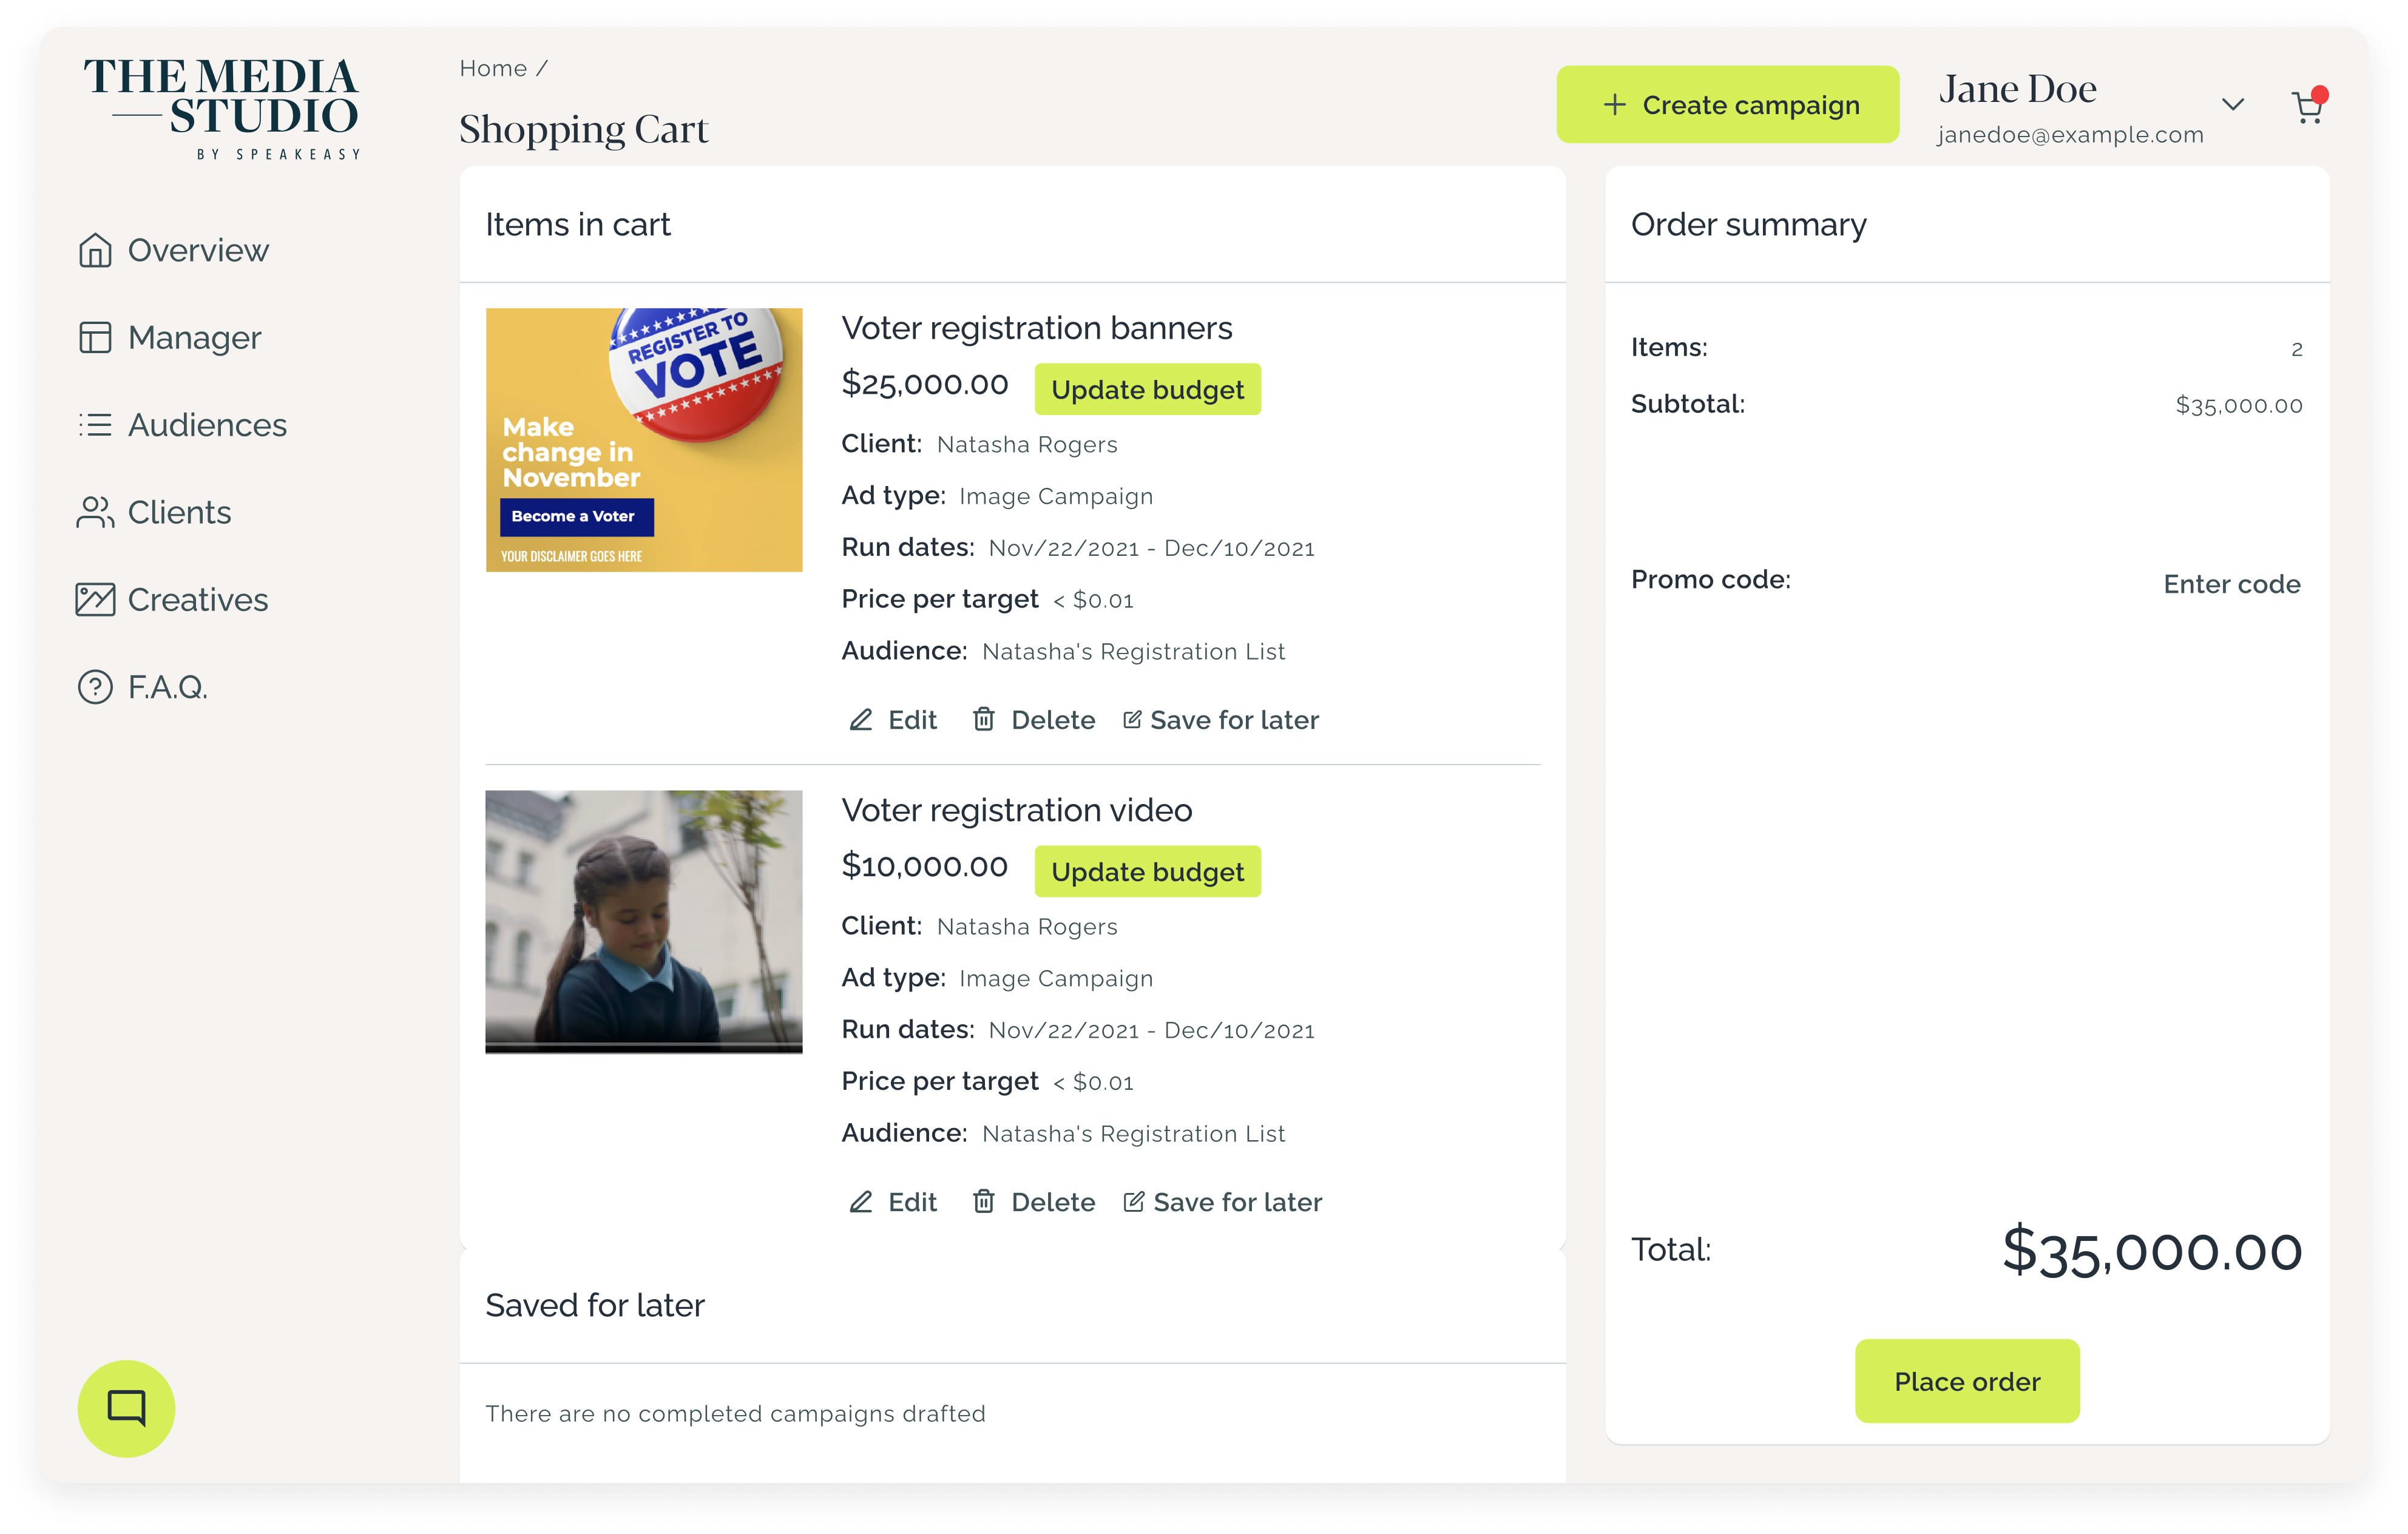Click the Place order button
The width and height of the screenshot is (2408, 1534).
(x=1966, y=1380)
